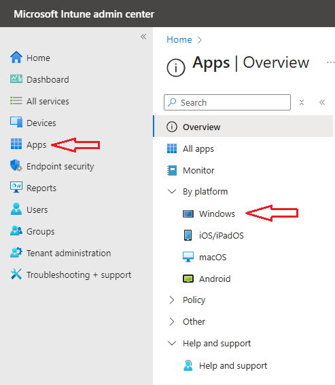Viewport: 335px width, 385px height.
Task: Expand the Other section
Action: click(172, 321)
